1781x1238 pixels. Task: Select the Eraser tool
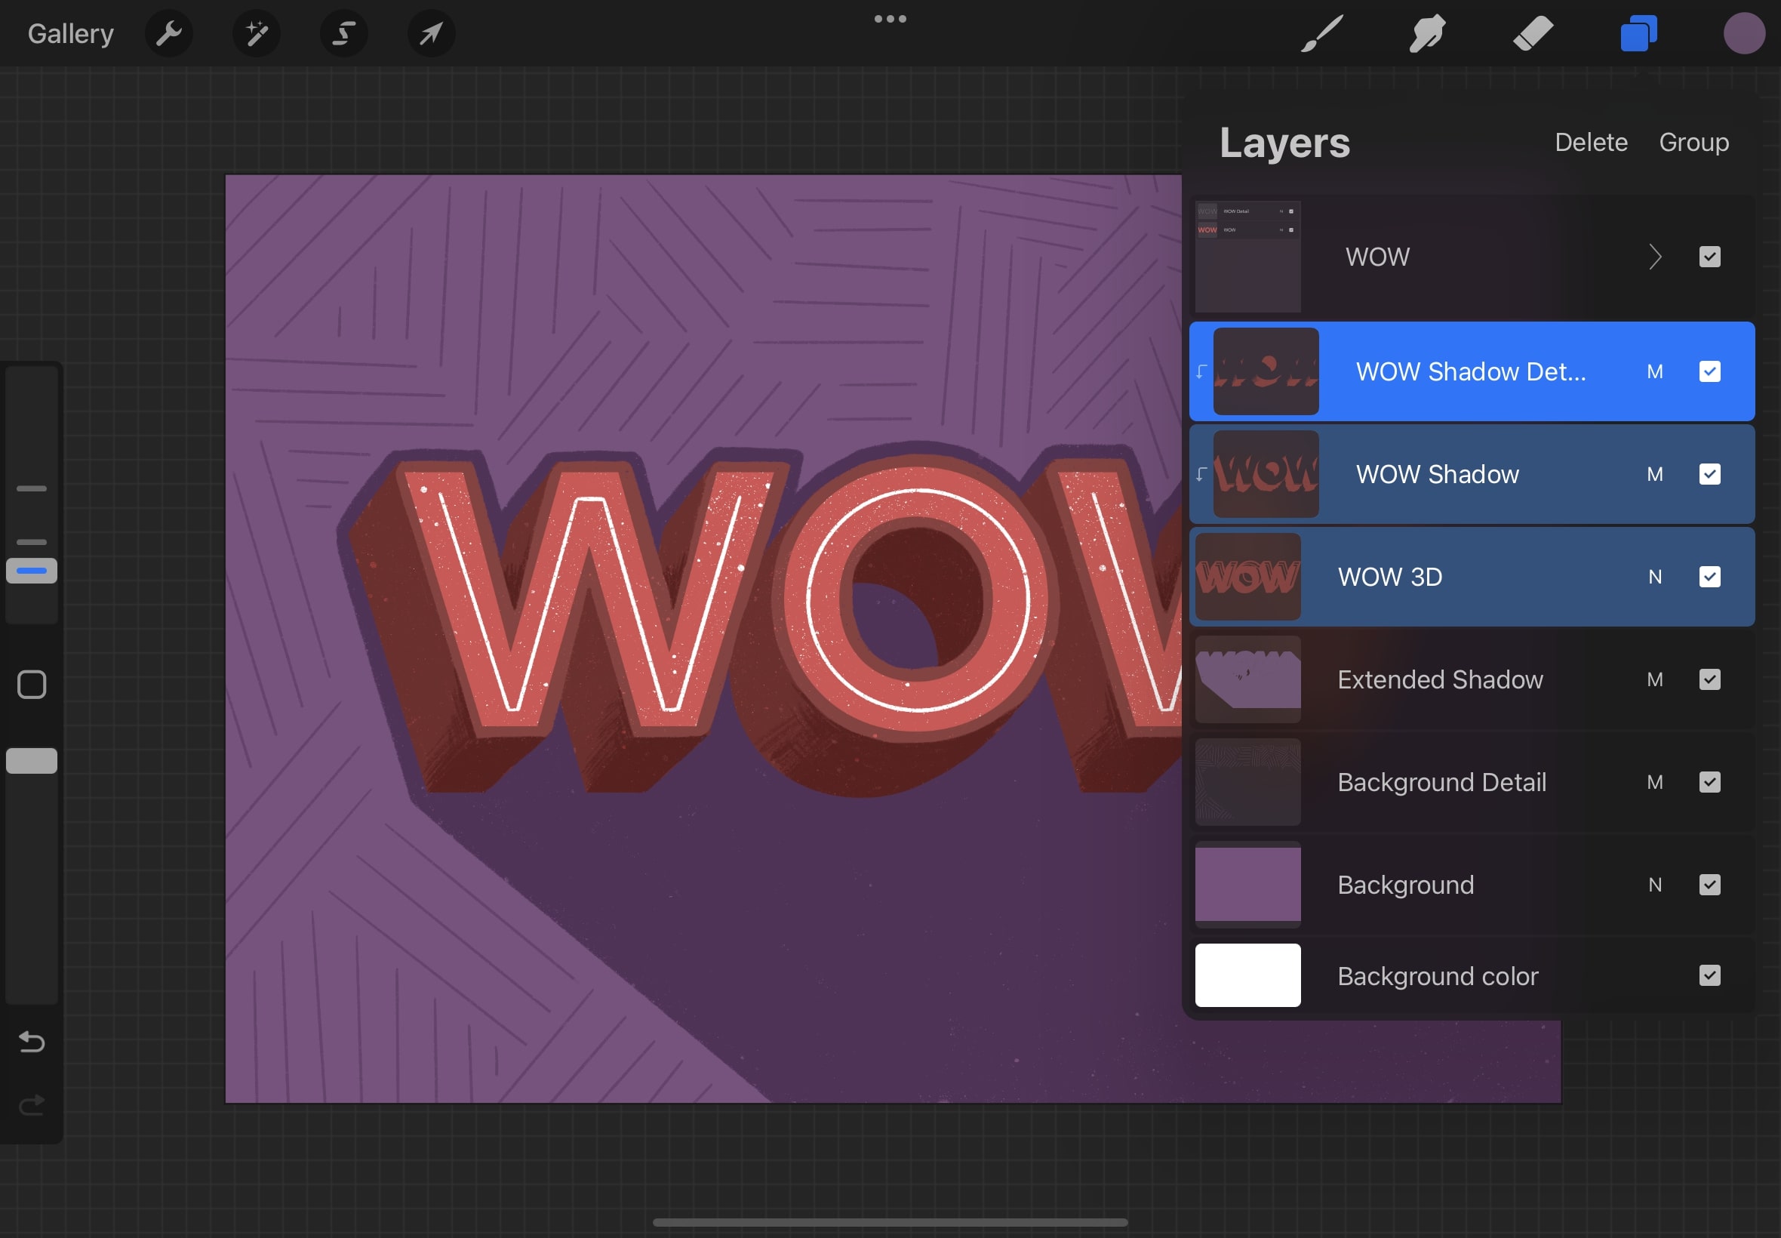(1532, 33)
